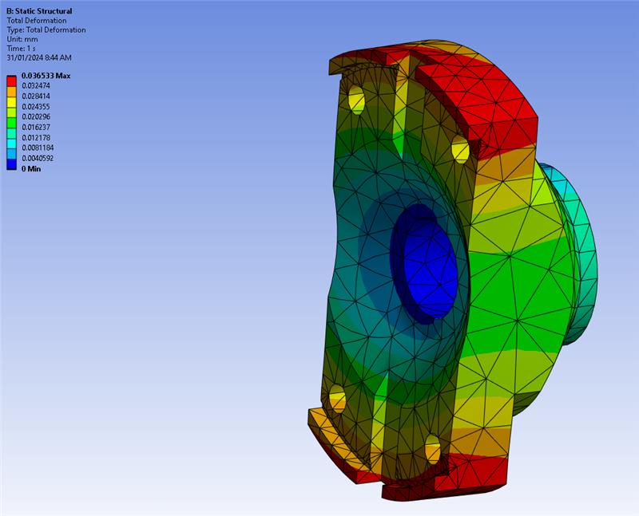Click the Type: Total Deformation line
Image resolution: width=639 pixels, height=516 pixels.
46,30
